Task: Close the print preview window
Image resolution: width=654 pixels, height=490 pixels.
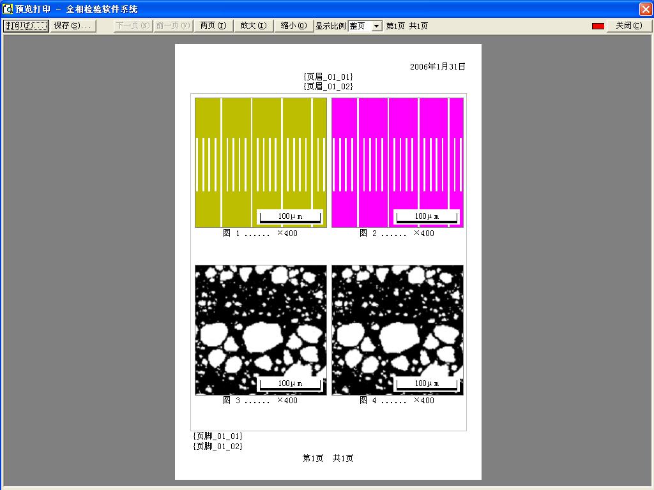Action: (645, 9)
